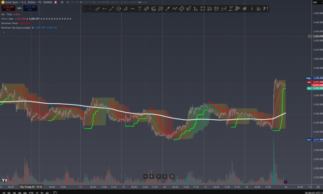
Task: Click the UTC clock timezone label
Action: [x=314, y=193]
